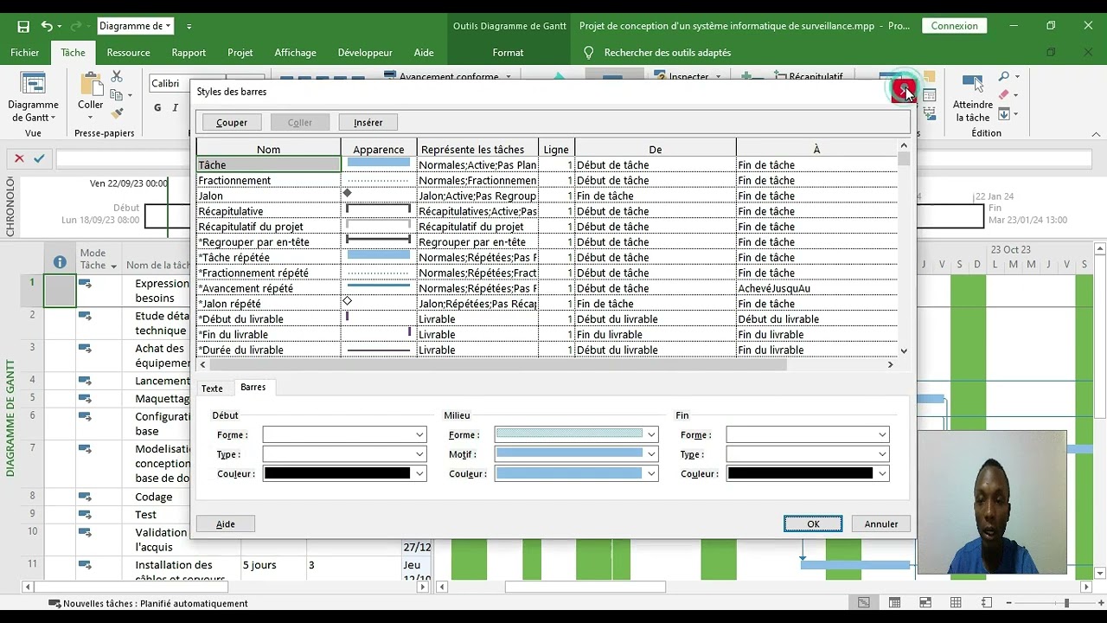Switch to the Texte tab

(x=212, y=389)
